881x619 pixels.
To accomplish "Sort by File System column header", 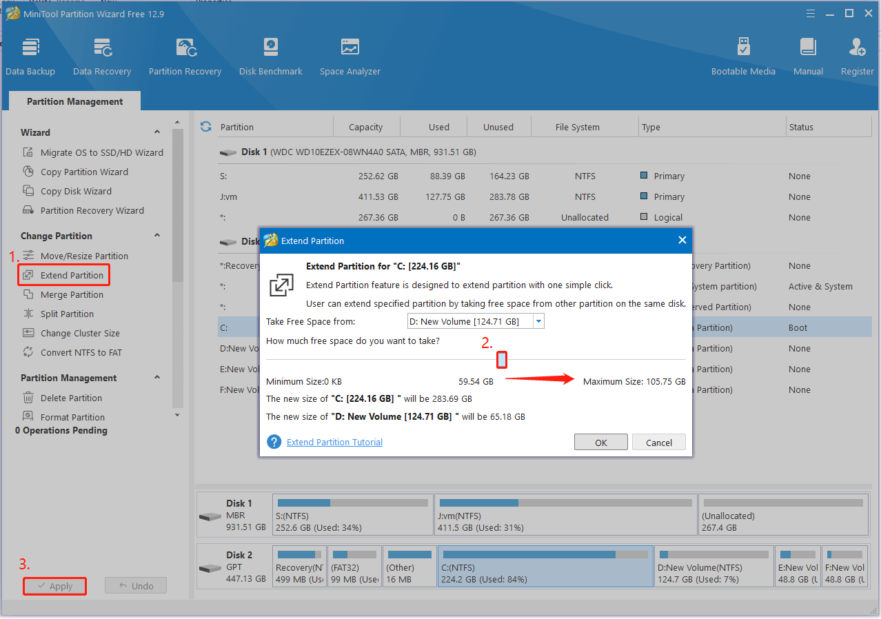I will pos(578,128).
